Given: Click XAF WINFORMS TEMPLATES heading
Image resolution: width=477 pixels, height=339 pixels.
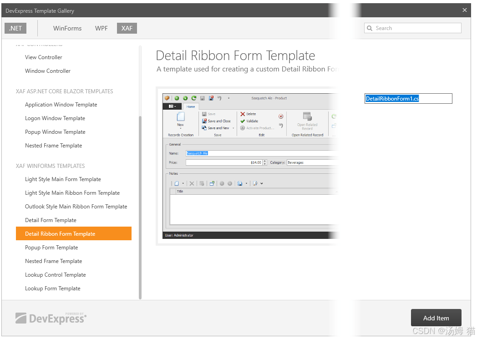Looking at the screenshot, I should point(50,166).
